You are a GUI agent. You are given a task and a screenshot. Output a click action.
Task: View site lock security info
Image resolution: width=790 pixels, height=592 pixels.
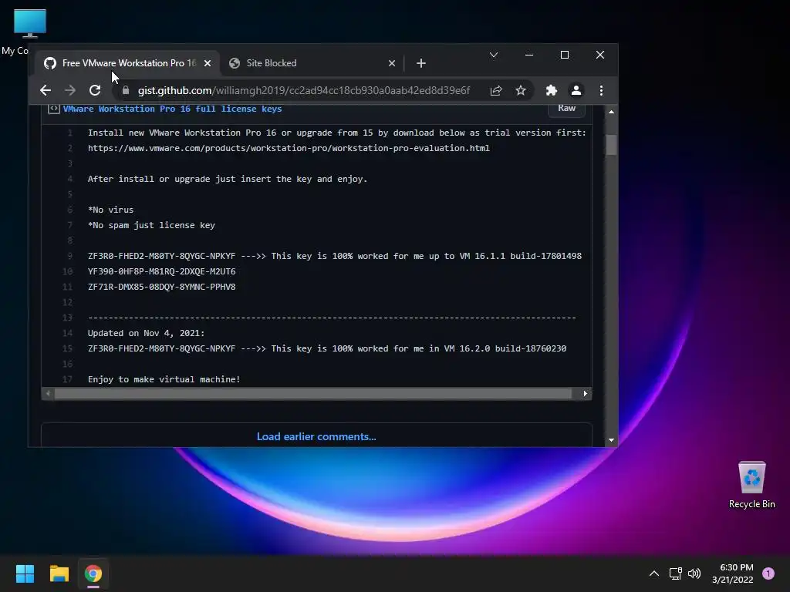pyautogui.click(x=126, y=90)
